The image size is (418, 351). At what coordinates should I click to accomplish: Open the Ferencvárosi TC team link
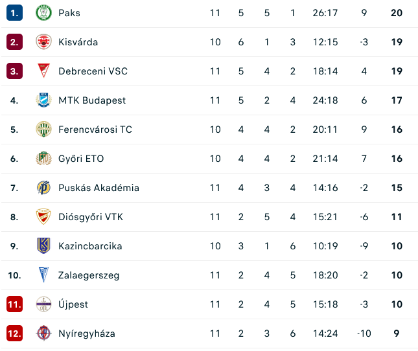95,130
